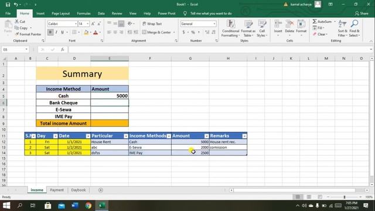Toggle Underline formatting
This screenshot has height=211, width=375.
pyautogui.click(x=63, y=32)
